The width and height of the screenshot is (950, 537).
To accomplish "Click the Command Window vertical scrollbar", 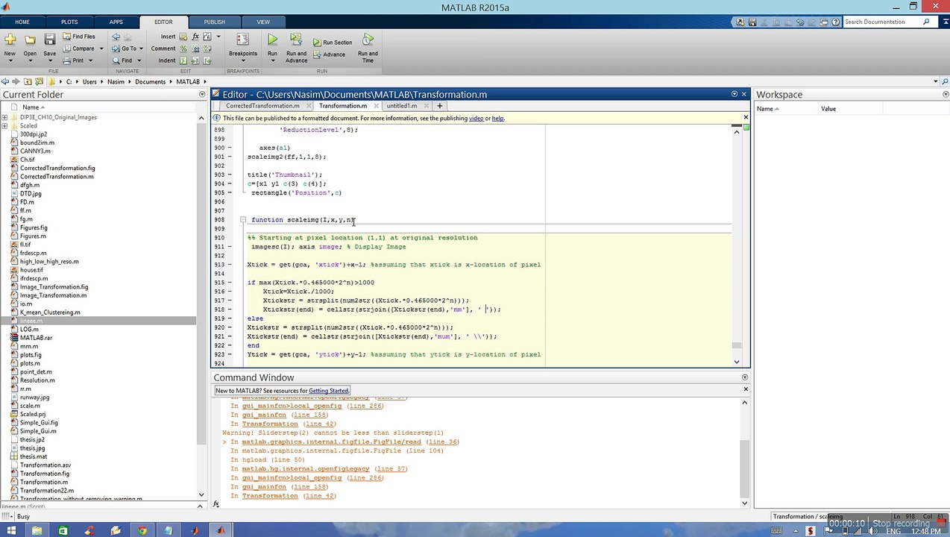I will coord(744,469).
